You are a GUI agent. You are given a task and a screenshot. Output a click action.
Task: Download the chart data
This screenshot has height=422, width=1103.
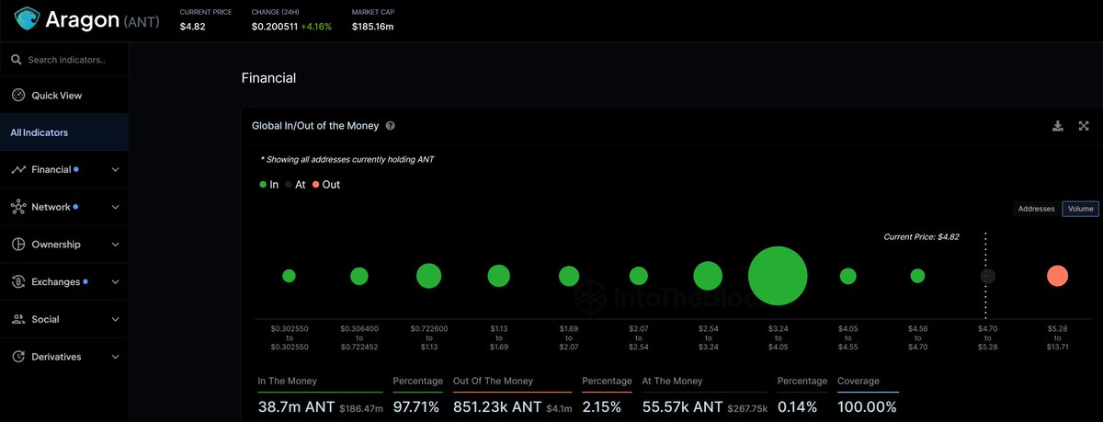tap(1058, 125)
